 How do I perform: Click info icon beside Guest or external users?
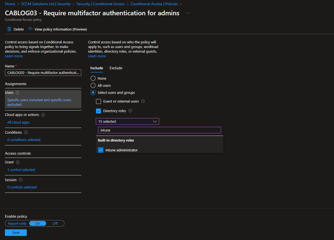(x=143, y=101)
